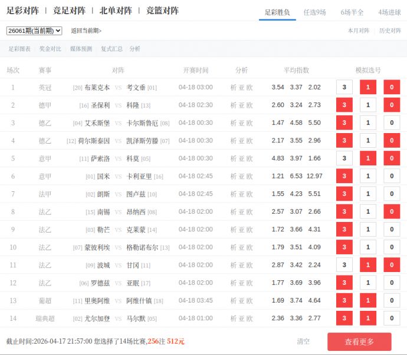Toggle the loss (0) pick for match 6

point(392,176)
